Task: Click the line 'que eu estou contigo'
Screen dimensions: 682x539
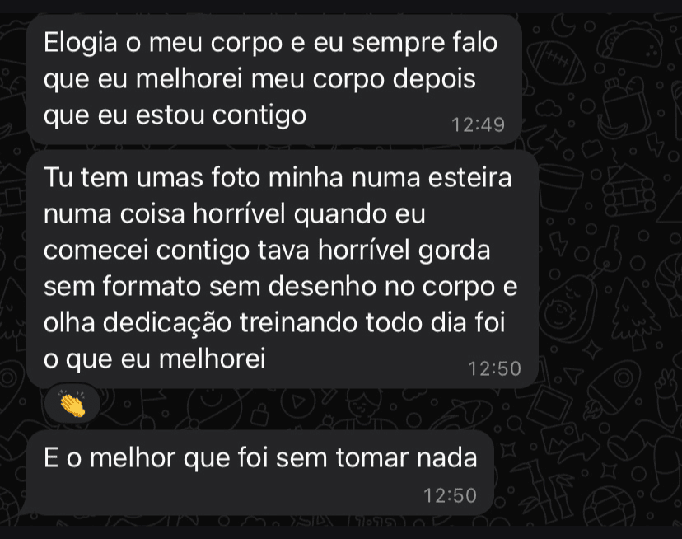Action: [174, 116]
